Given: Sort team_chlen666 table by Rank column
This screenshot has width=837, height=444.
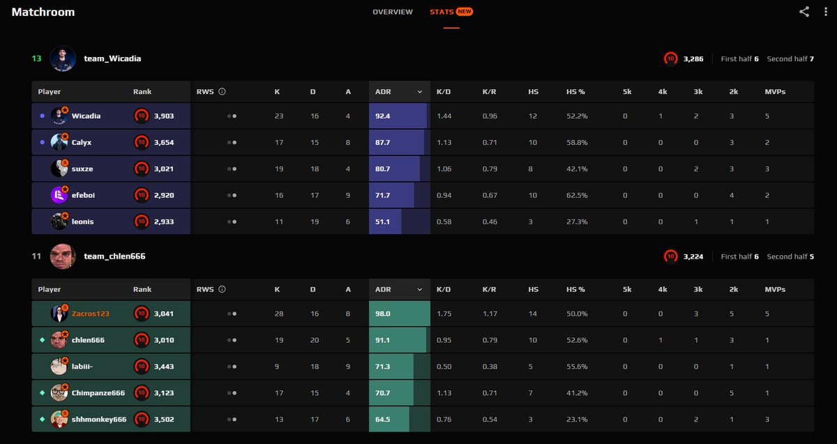Looking at the screenshot, I should coord(142,289).
